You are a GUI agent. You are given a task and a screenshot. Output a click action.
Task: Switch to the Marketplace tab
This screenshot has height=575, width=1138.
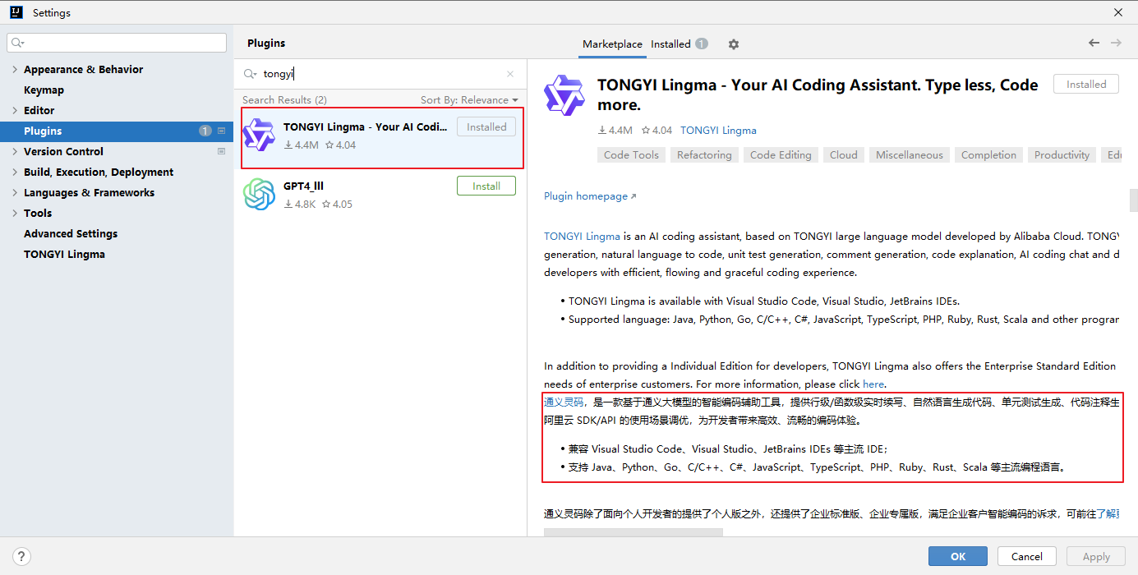point(612,44)
